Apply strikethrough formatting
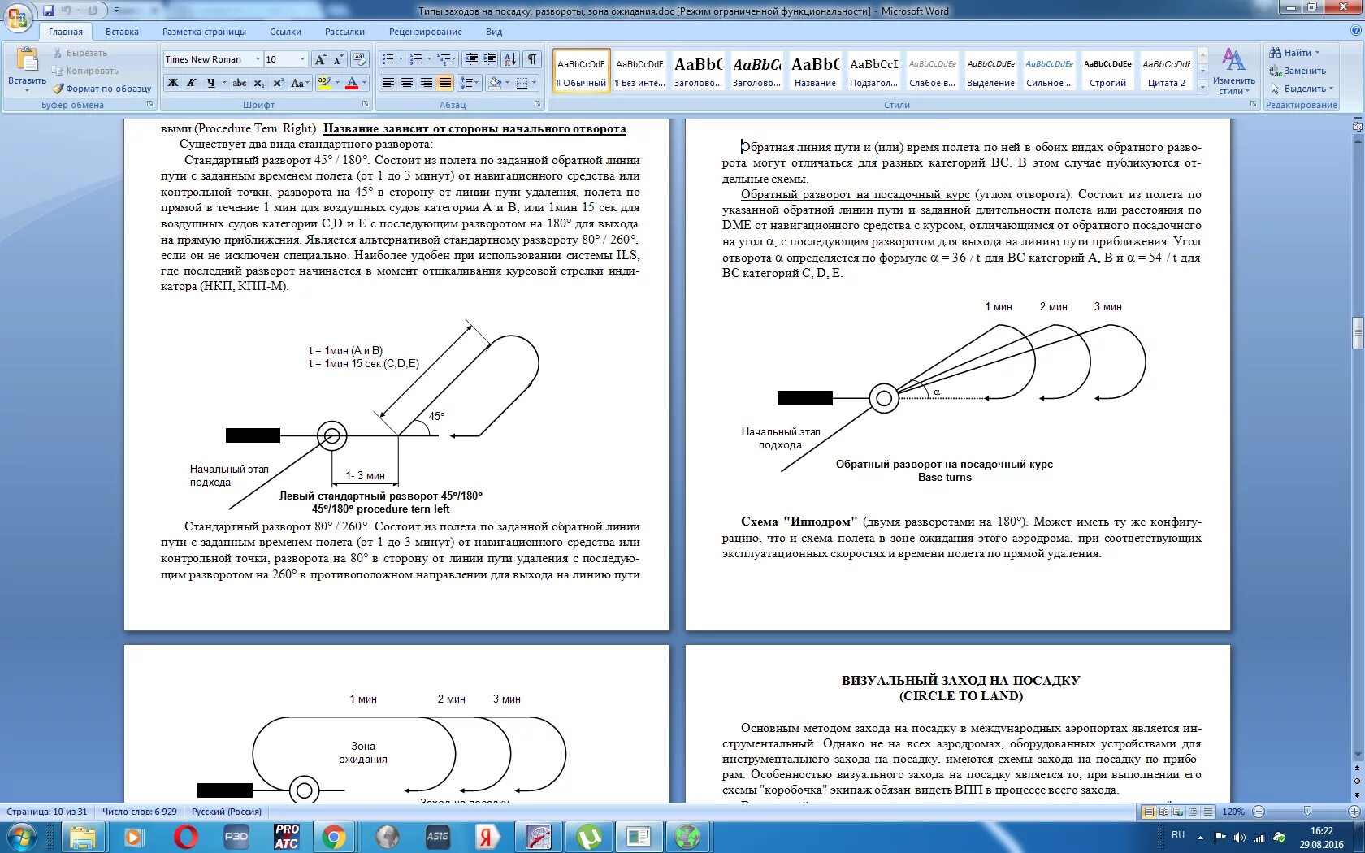Image resolution: width=1365 pixels, height=853 pixels. pos(240,83)
